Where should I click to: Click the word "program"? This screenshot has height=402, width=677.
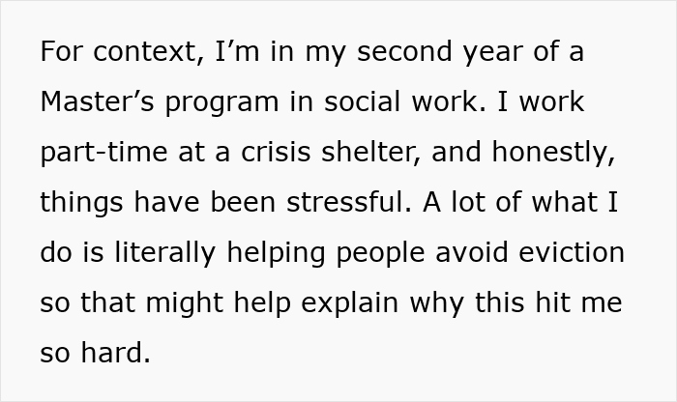(x=221, y=103)
